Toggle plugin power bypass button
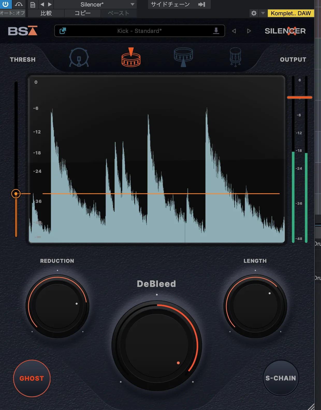Screen dimensions: 321x410 point(5,4)
